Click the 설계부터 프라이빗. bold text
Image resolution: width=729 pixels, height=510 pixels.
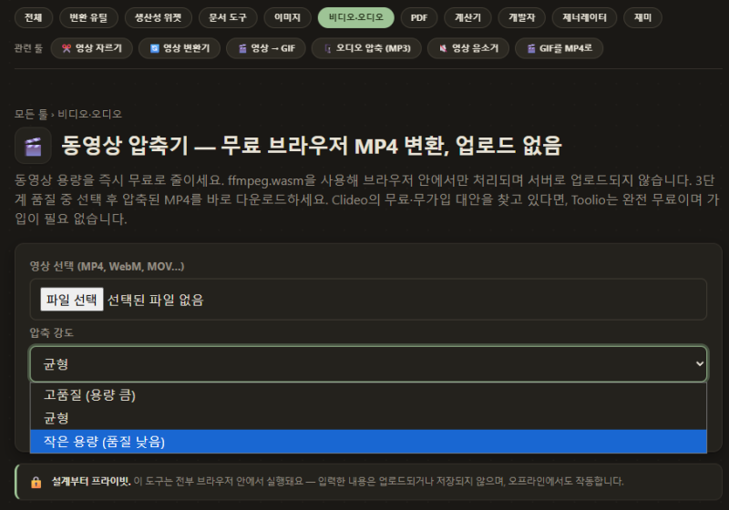click(x=91, y=481)
